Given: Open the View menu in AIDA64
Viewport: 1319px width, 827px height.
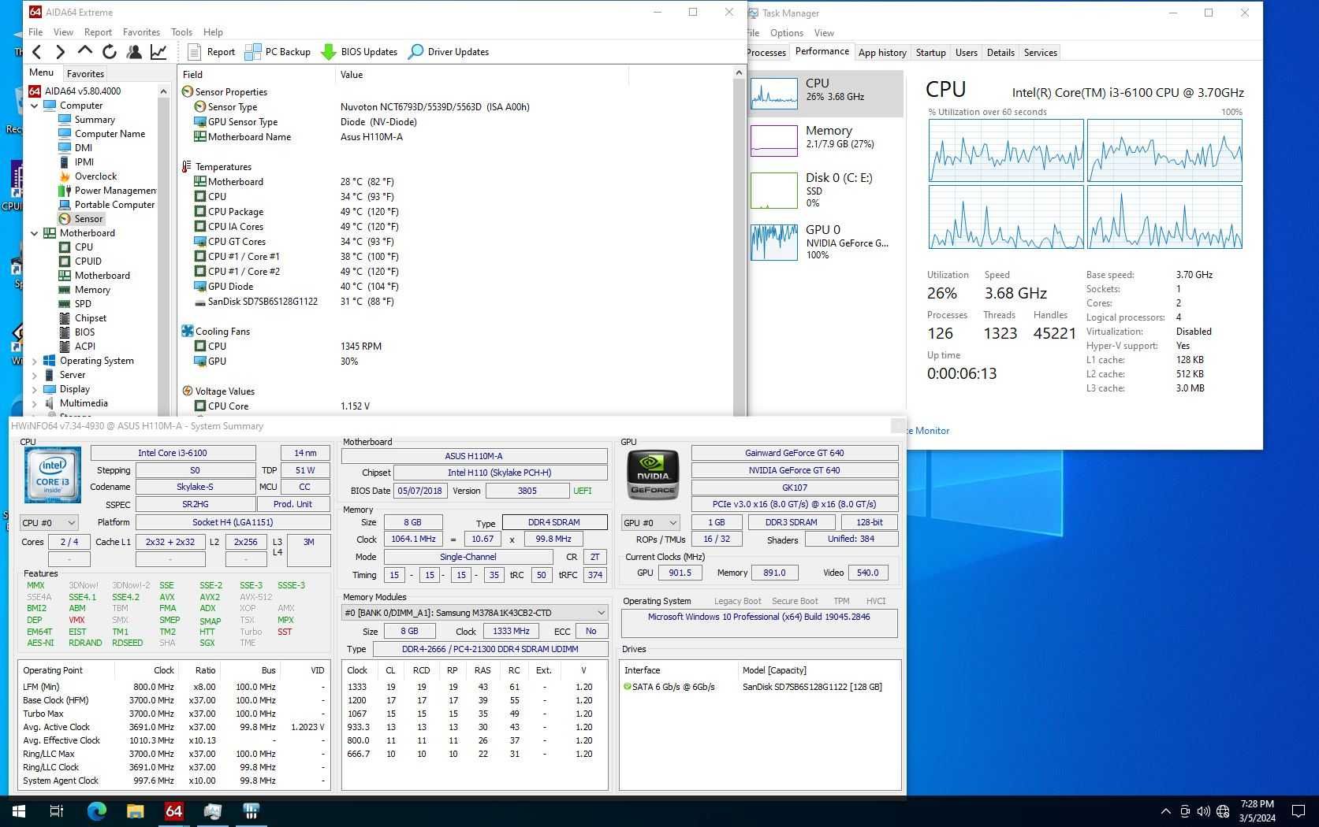Looking at the screenshot, I should pos(63,32).
